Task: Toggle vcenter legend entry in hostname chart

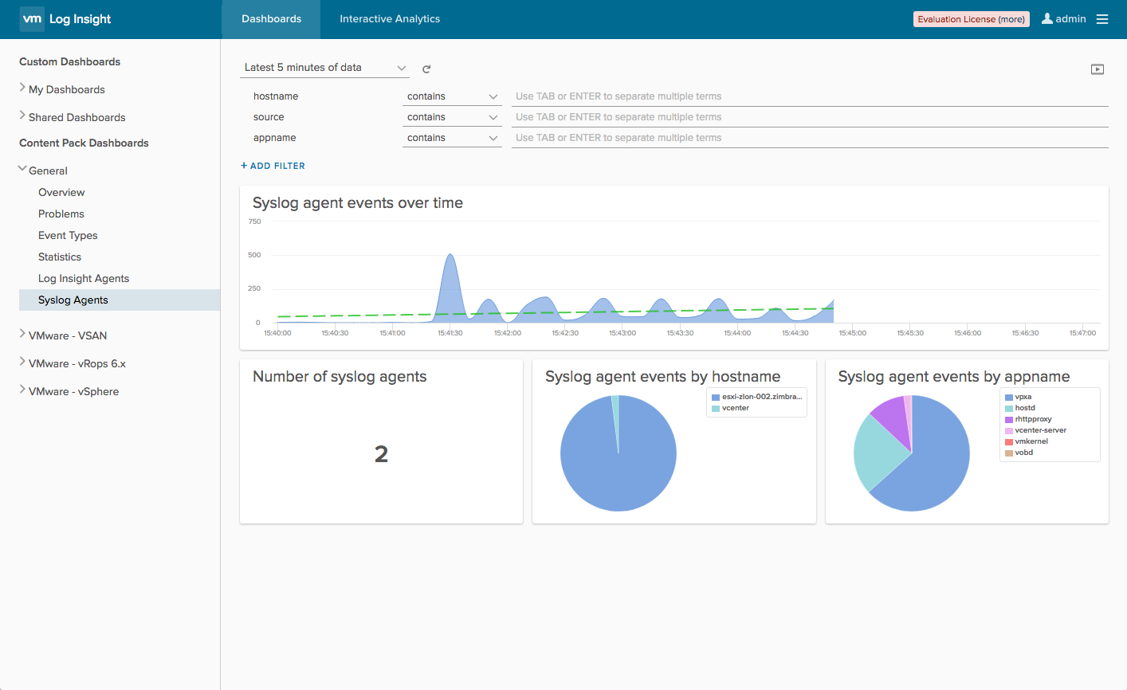Action: 730,408
